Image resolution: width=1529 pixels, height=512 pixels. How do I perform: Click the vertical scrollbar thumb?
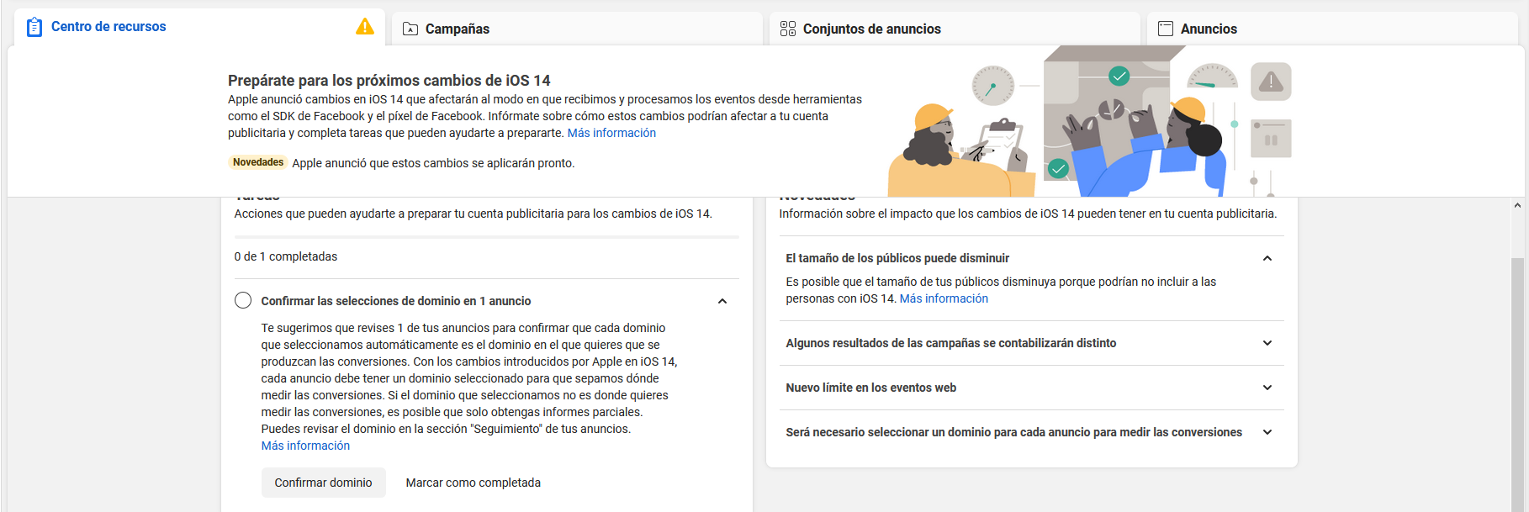pos(1517,383)
